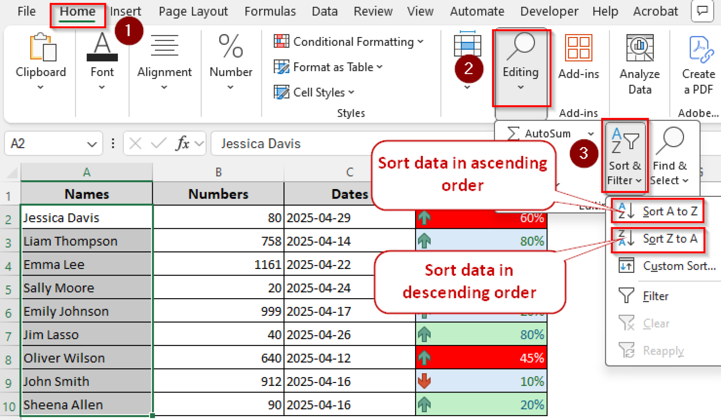Sort data Z to A

point(671,239)
